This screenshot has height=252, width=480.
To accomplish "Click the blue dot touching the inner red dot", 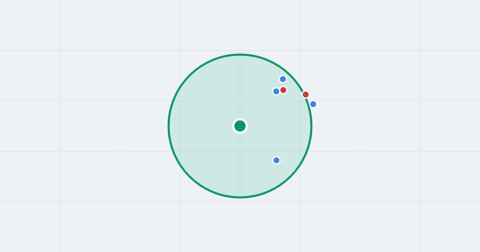I will [x=276, y=91].
